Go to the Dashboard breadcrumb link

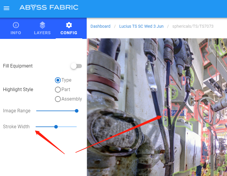[100, 26]
